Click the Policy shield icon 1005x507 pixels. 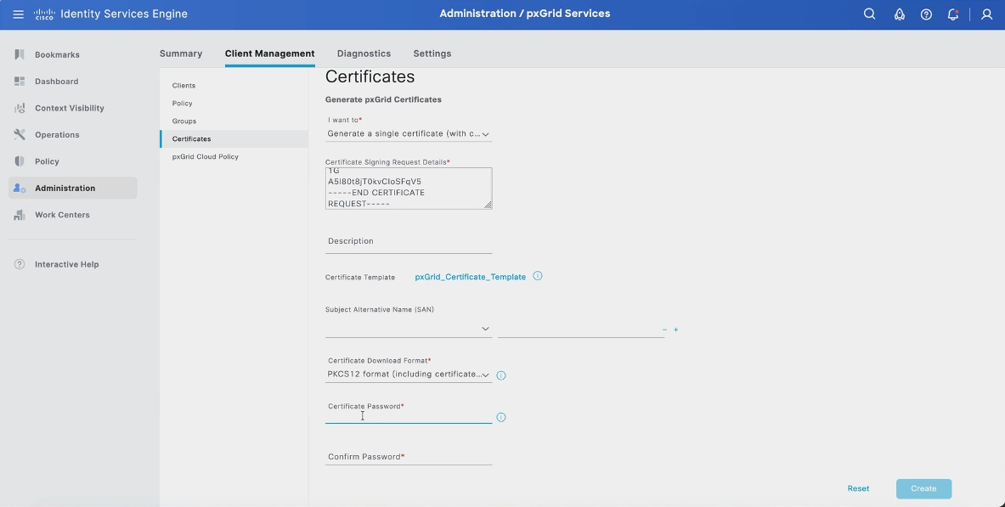coord(20,161)
